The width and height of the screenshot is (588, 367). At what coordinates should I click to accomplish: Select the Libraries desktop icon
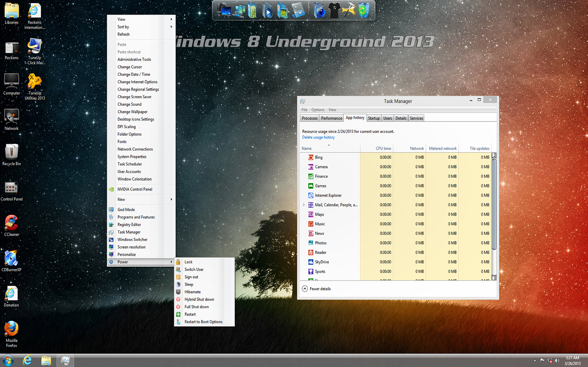[11, 14]
